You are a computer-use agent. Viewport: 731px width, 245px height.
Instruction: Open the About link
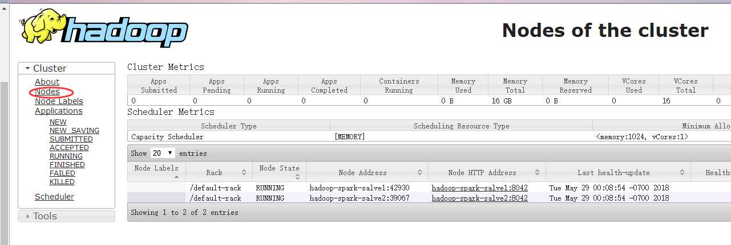click(47, 82)
